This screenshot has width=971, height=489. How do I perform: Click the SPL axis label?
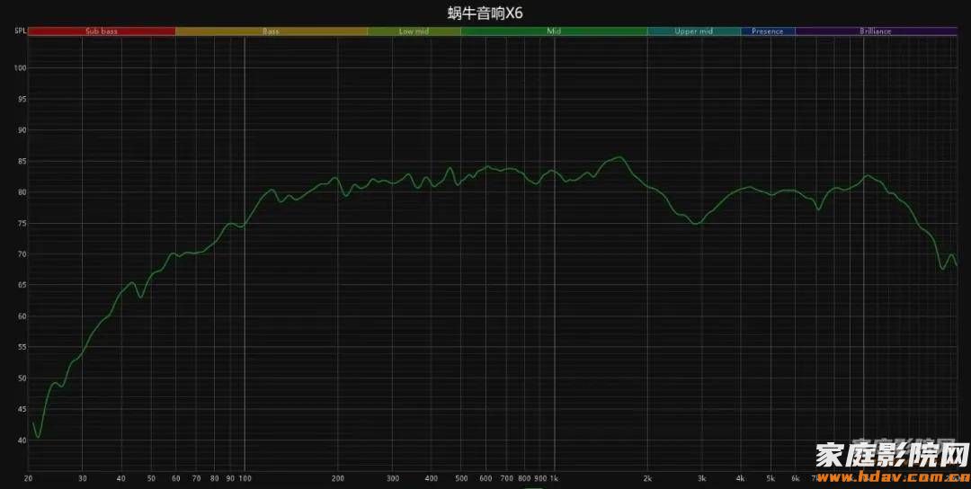coord(20,31)
